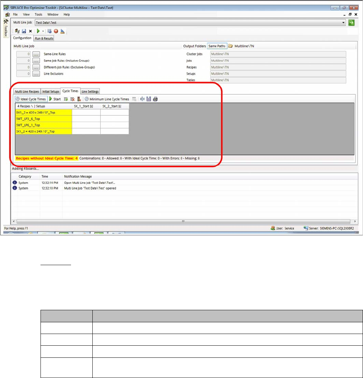Click the info icon for the 12:32:14 PM notification
Screen dimensions: 363x378
tap(15, 183)
